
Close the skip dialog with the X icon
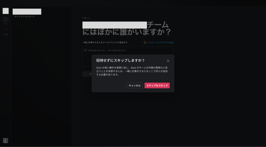168,61
